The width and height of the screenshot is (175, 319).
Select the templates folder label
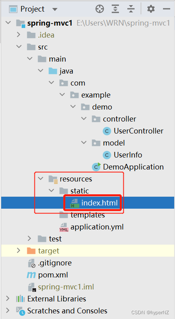[88, 215]
